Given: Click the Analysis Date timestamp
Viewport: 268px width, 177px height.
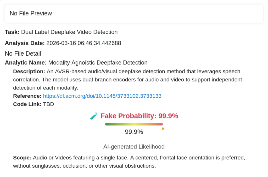Looking at the screenshot, I should pos(83,43).
